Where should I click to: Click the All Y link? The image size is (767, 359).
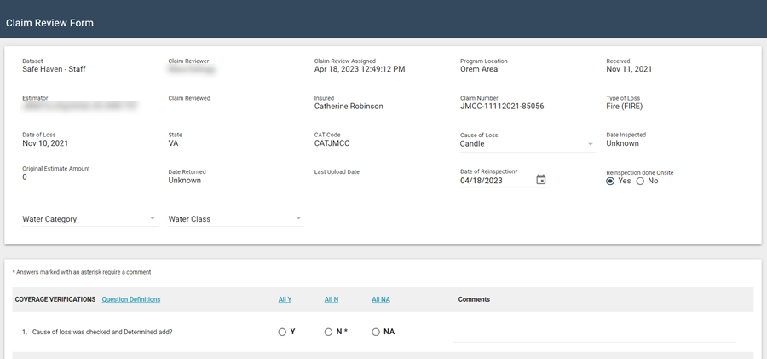[285, 299]
